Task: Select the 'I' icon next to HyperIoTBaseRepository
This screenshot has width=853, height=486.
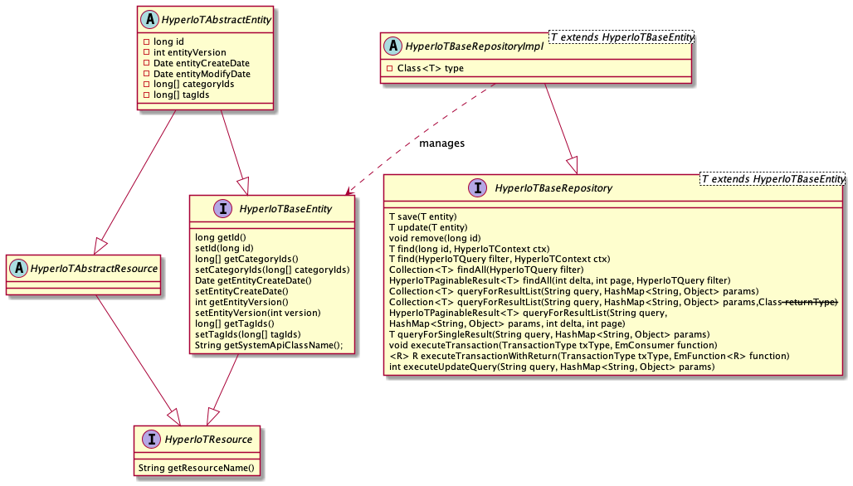Action: (480, 188)
